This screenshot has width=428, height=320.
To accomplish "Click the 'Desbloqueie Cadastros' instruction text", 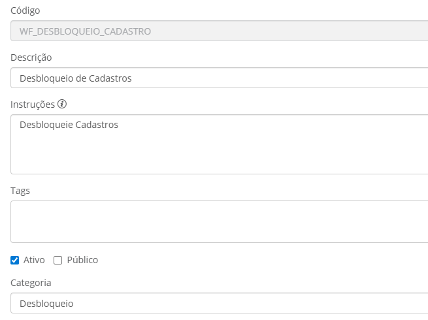I will tap(69, 125).
